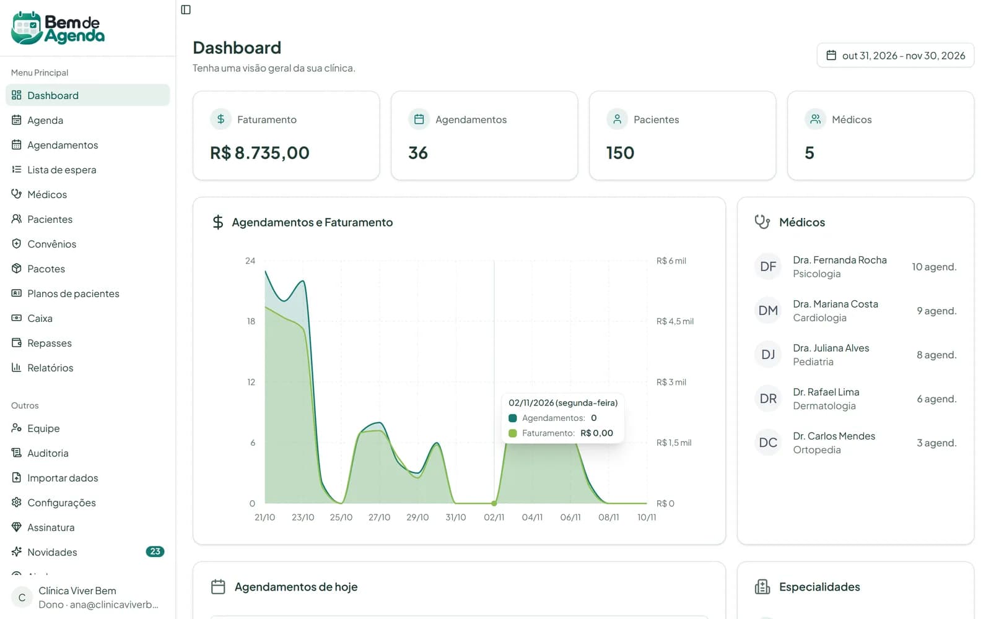Click the DJ avatar of Dra. Juliana Alves
Screen dimensions: 991x619
click(768, 355)
